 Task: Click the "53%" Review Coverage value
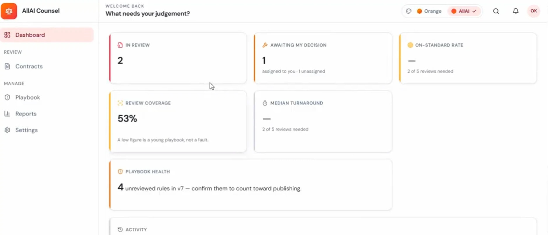coord(127,118)
